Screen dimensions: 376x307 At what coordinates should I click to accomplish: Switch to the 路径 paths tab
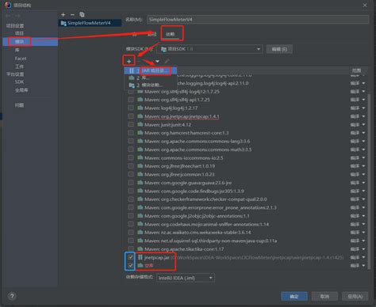coord(152,34)
